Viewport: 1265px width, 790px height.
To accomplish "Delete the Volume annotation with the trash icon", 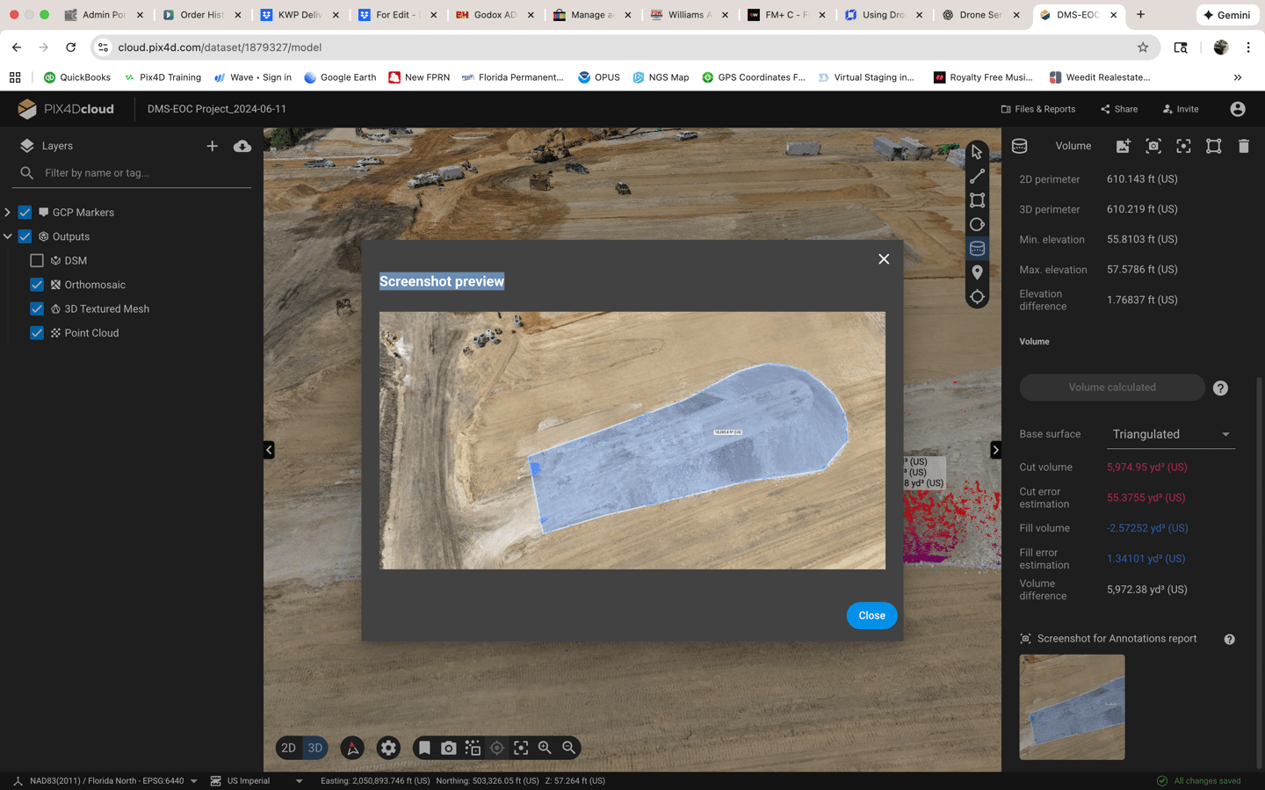I will coord(1243,146).
